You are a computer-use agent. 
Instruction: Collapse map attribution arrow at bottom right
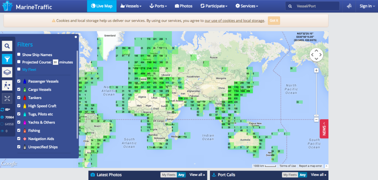[326, 166]
